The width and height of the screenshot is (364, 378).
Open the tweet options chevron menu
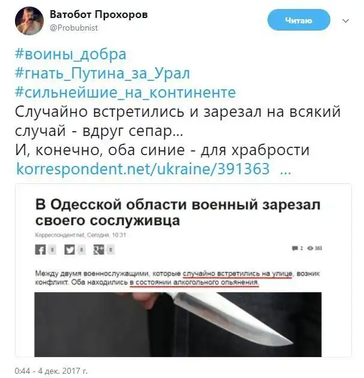345,21
